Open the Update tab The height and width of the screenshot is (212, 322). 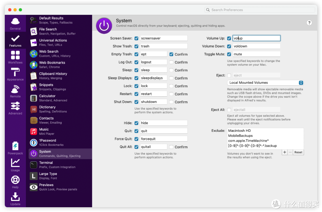point(15,199)
